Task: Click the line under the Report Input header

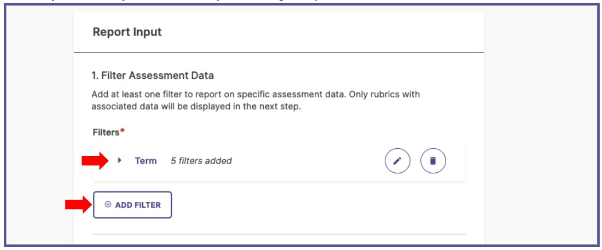Action: [x=279, y=53]
